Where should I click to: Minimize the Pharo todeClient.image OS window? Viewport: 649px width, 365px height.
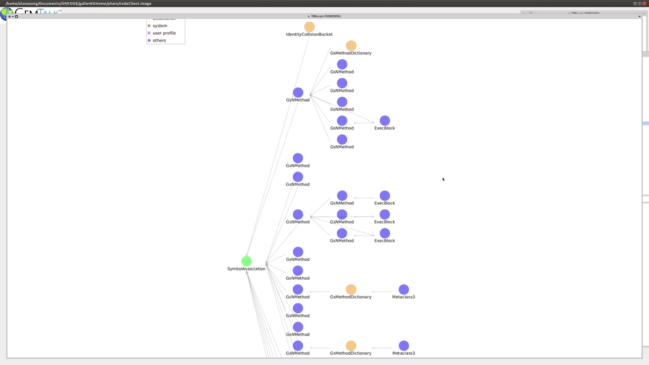[x=635, y=4]
